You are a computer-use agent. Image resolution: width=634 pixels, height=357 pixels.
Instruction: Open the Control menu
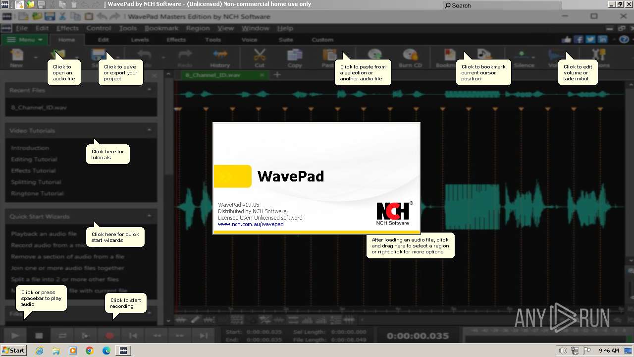(99, 28)
